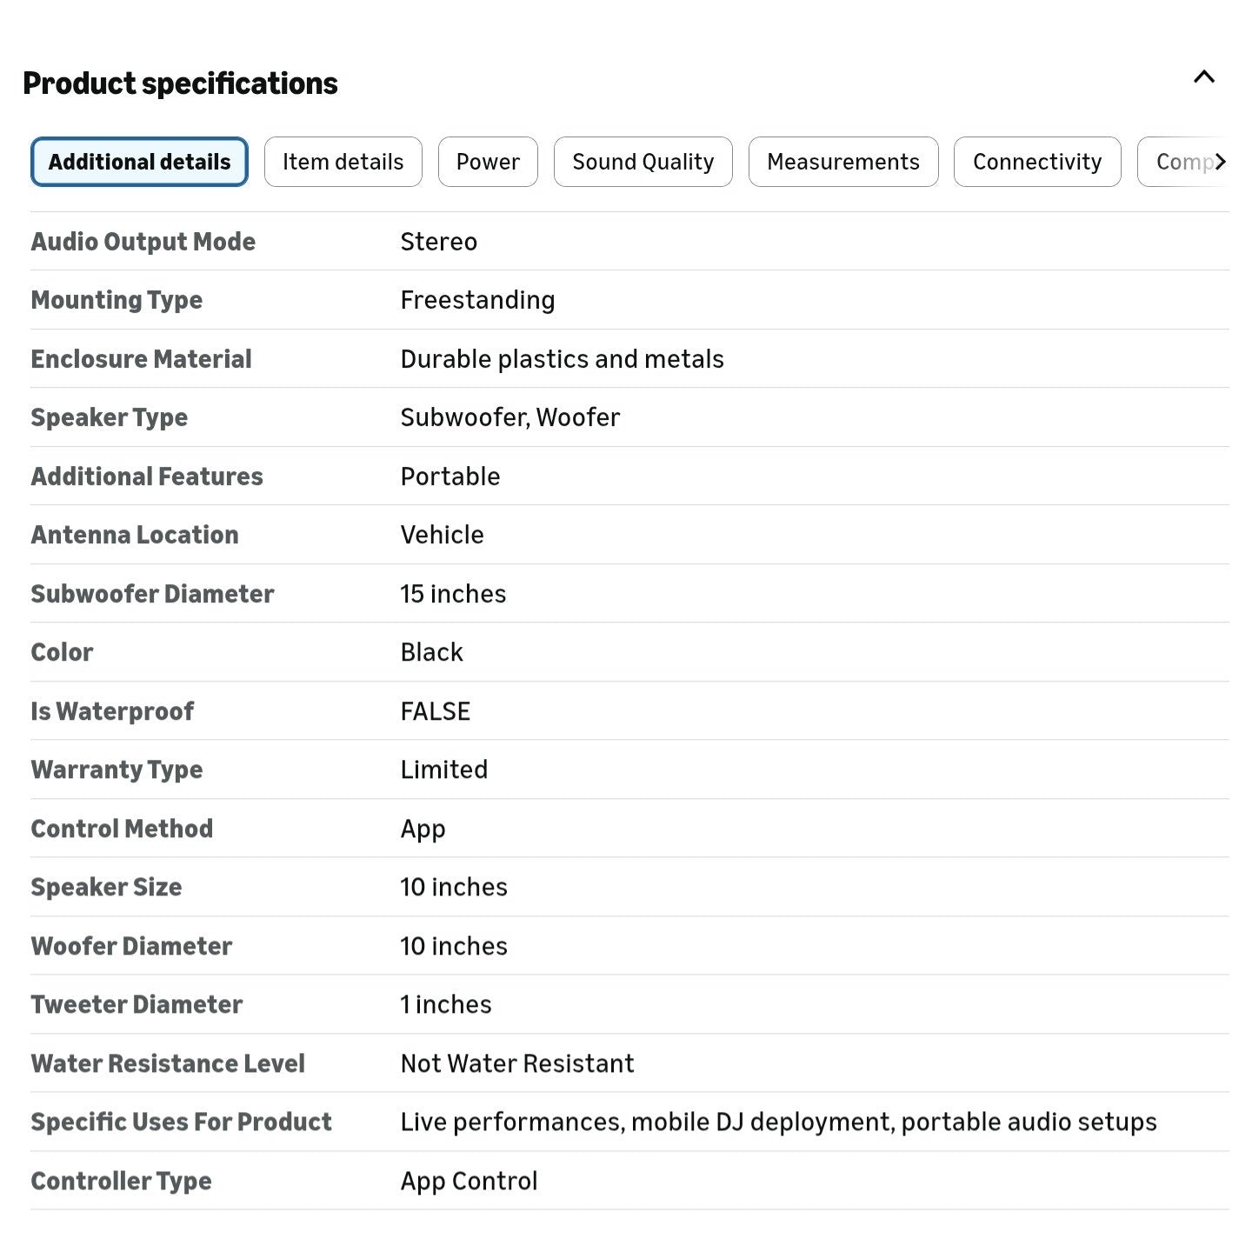The height and width of the screenshot is (1252, 1252).
Task: Select the Not Water Resistant value
Action: [x=517, y=1063]
